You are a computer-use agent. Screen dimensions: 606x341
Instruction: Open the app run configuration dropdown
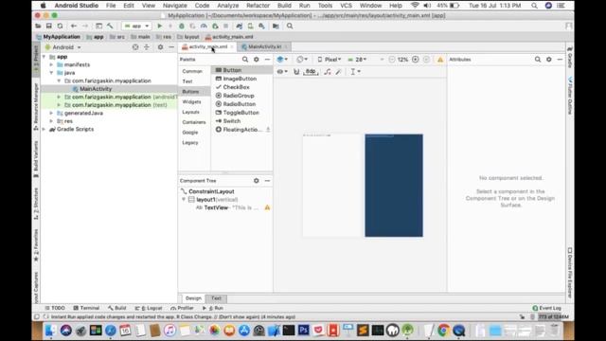click(x=136, y=26)
